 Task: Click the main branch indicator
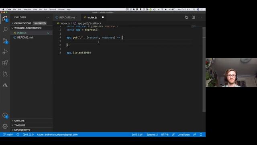(x=8, y=135)
